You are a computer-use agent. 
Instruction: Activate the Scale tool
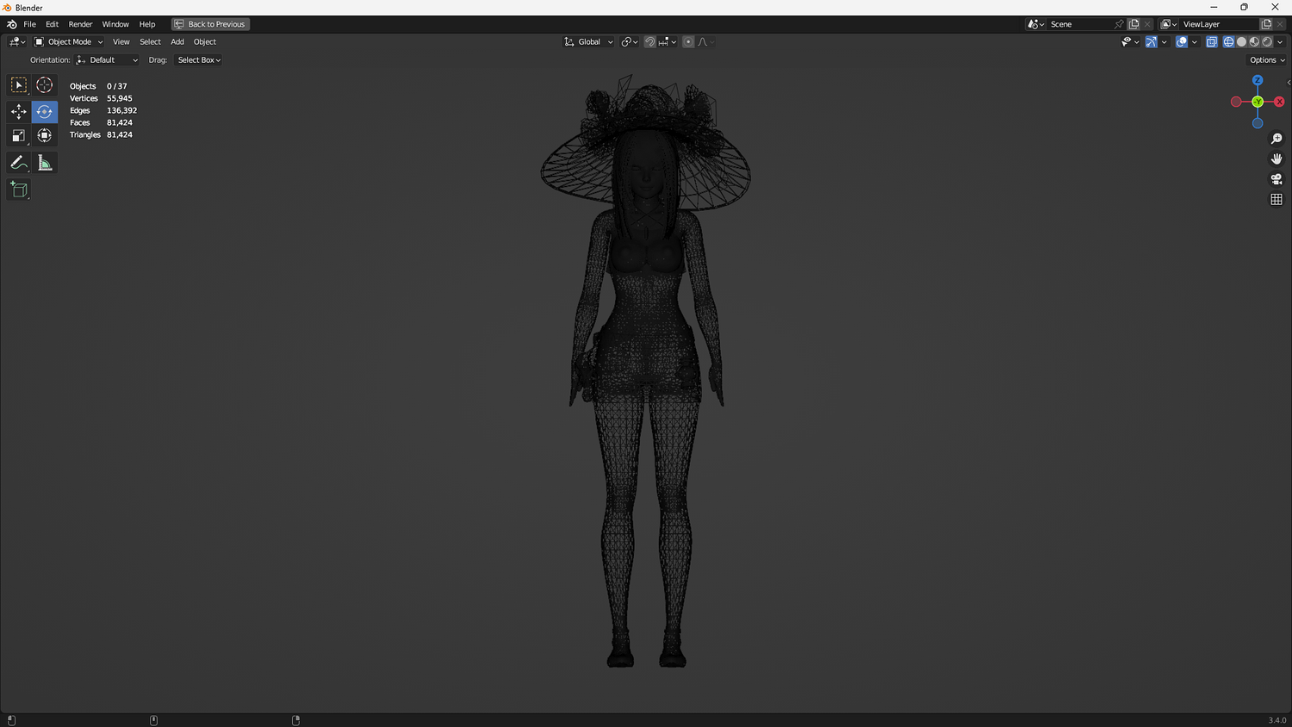18,136
